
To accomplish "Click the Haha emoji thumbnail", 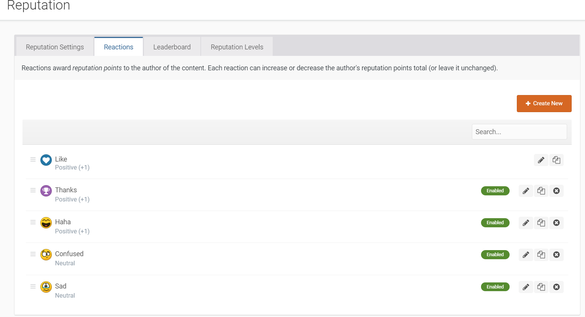I will tap(46, 223).
